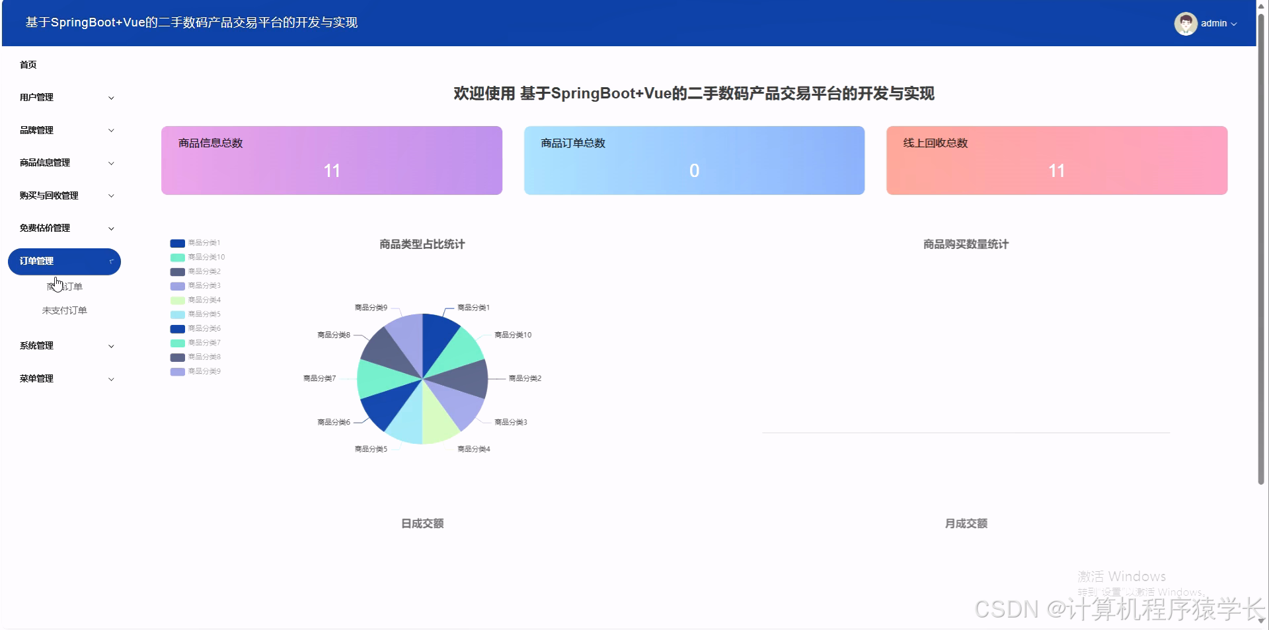
Task: Collapse the 订单管理 menu
Action: click(x=64, y=261)
